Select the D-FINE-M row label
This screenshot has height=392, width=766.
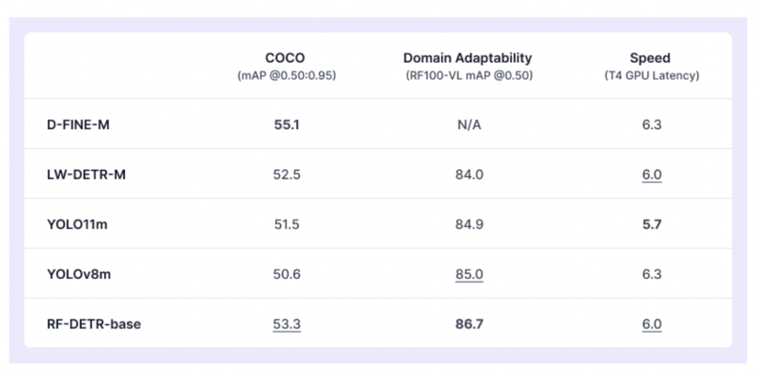pyautogui.click(x=78, y=125)
